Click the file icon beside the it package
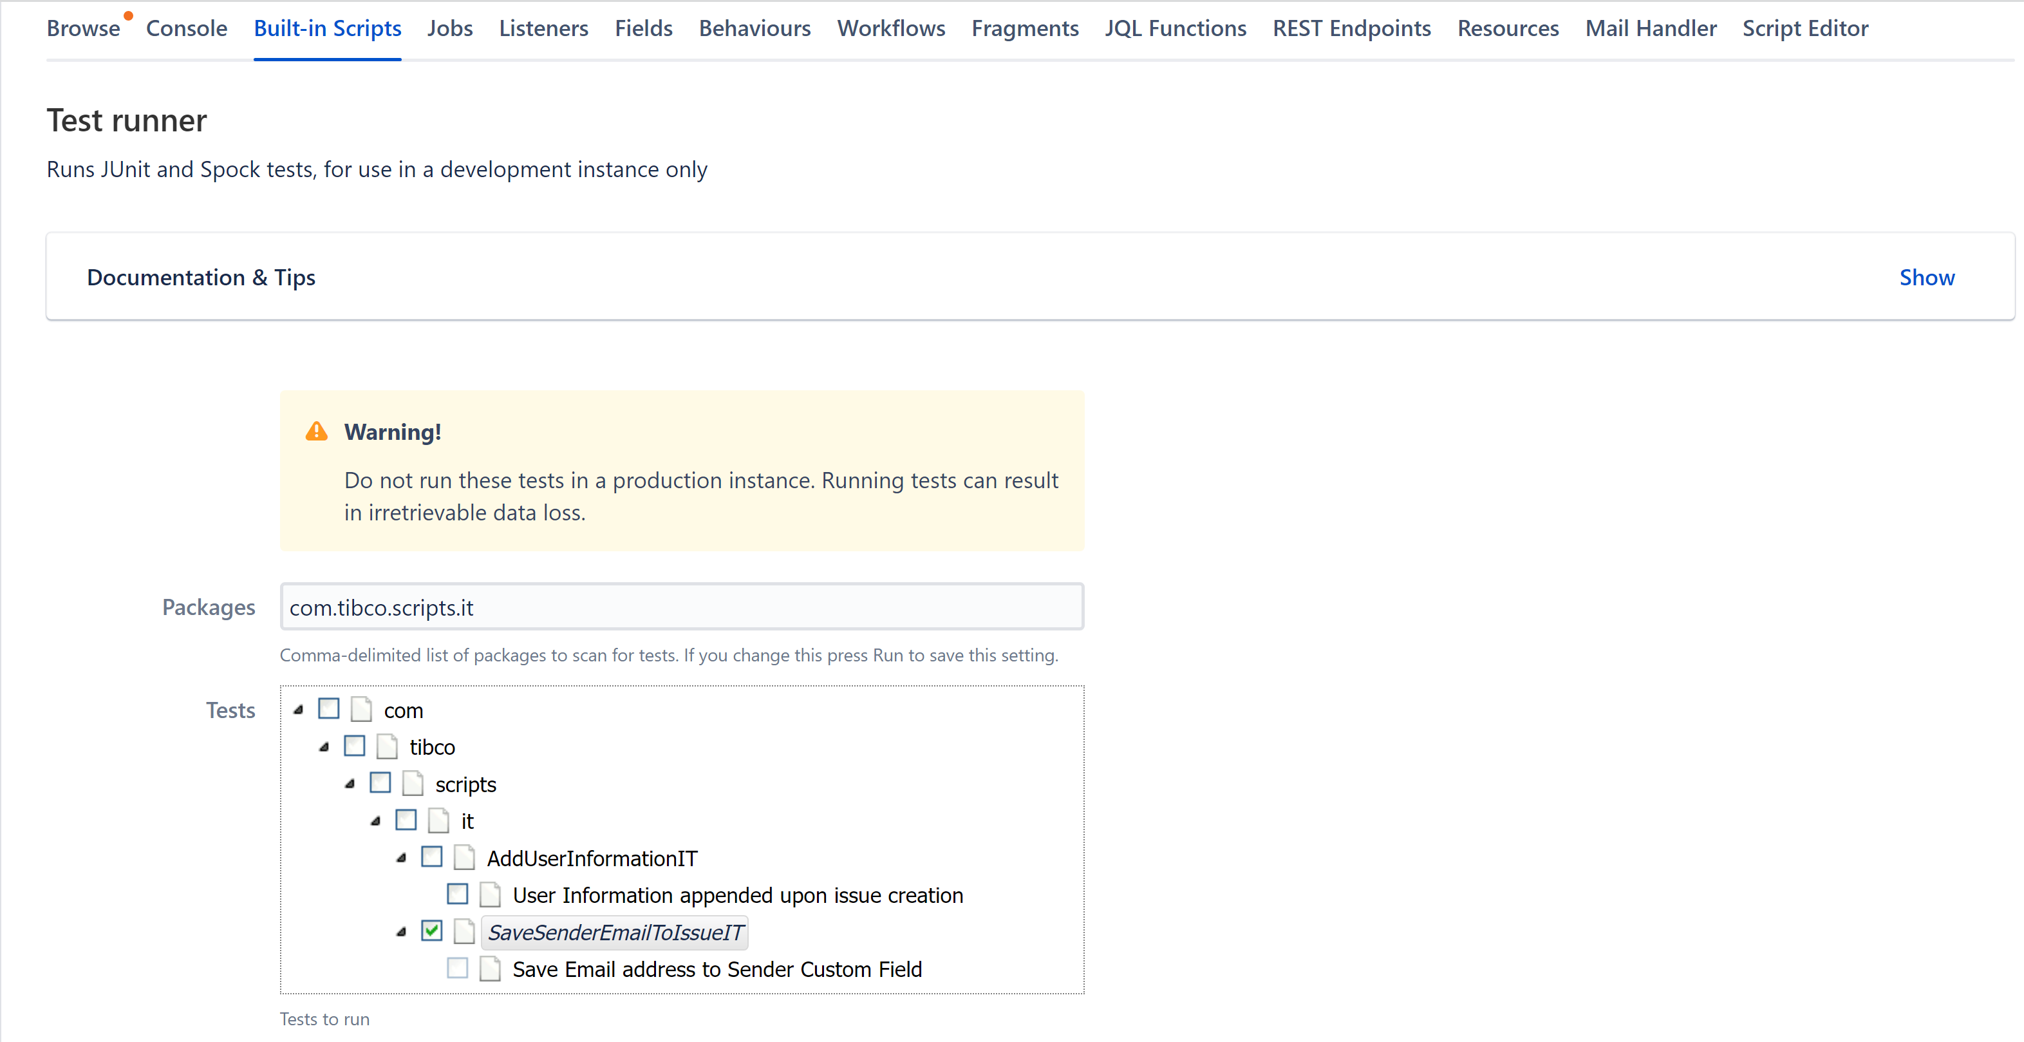 click(x=438, y=820)
